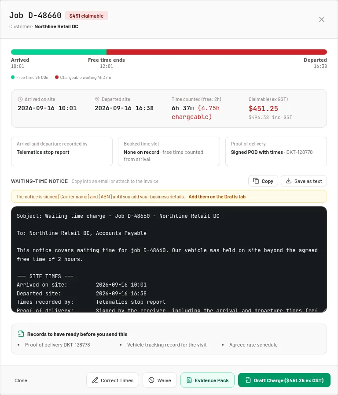
Task: Open the Evidence Pack
Action: (207, 380)
